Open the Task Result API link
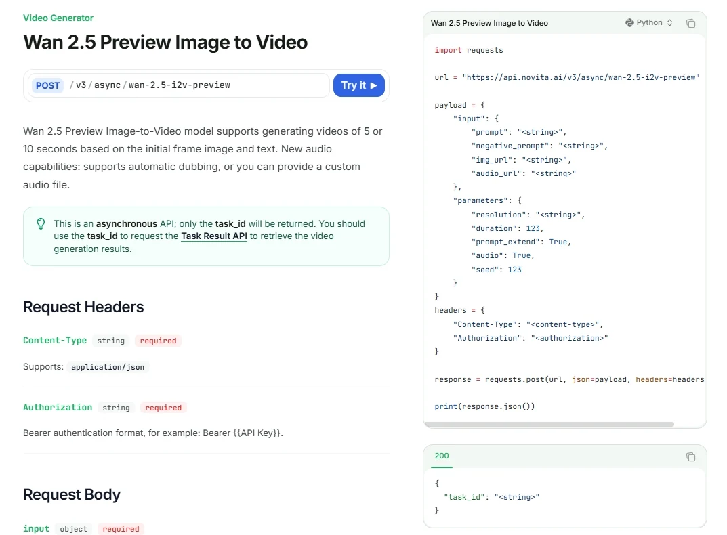Viewport: 727px width, 535px height. [x=213, y=236]
